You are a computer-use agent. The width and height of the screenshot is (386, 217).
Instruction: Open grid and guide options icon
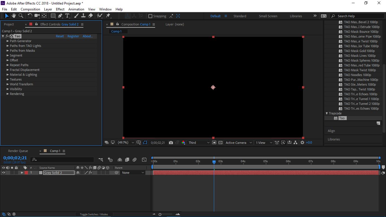tap(139, 143)
